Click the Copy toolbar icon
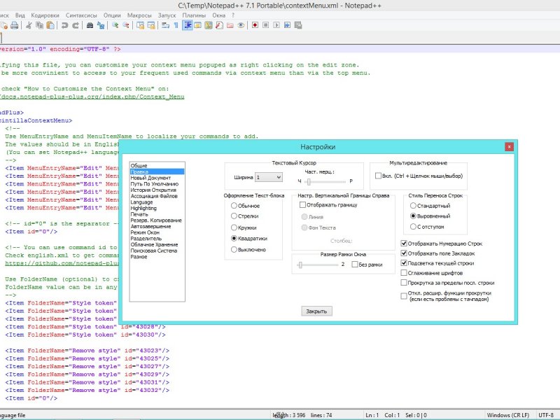 click(40, 25)
